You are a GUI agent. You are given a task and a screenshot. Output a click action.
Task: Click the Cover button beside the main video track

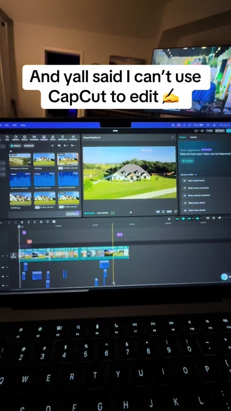(x=13, y=255)
